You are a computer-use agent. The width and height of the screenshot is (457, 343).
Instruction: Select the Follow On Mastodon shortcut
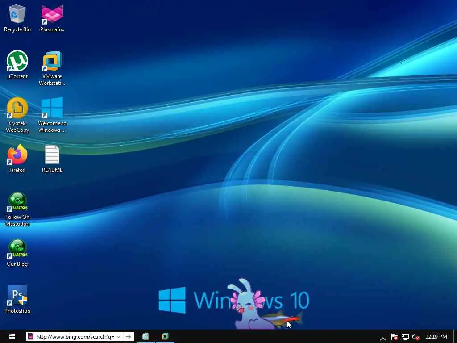point(17,209)
